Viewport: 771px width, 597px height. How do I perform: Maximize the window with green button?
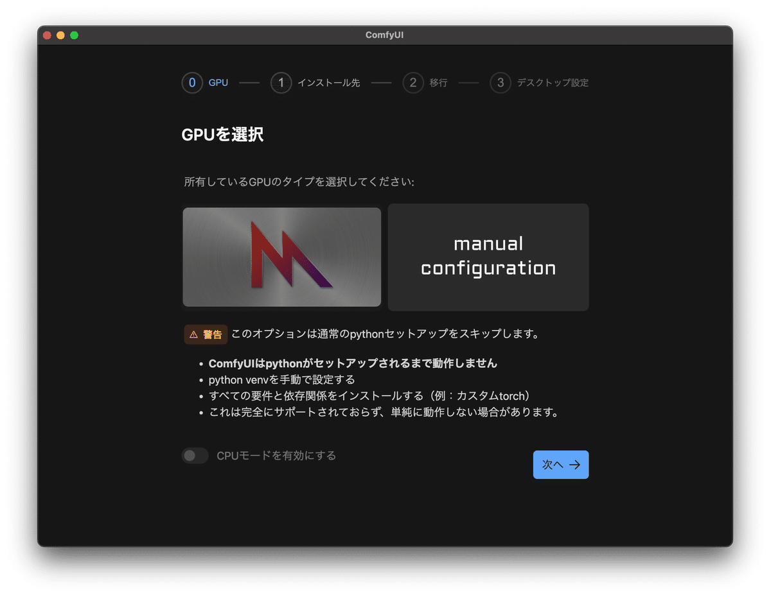74,35
